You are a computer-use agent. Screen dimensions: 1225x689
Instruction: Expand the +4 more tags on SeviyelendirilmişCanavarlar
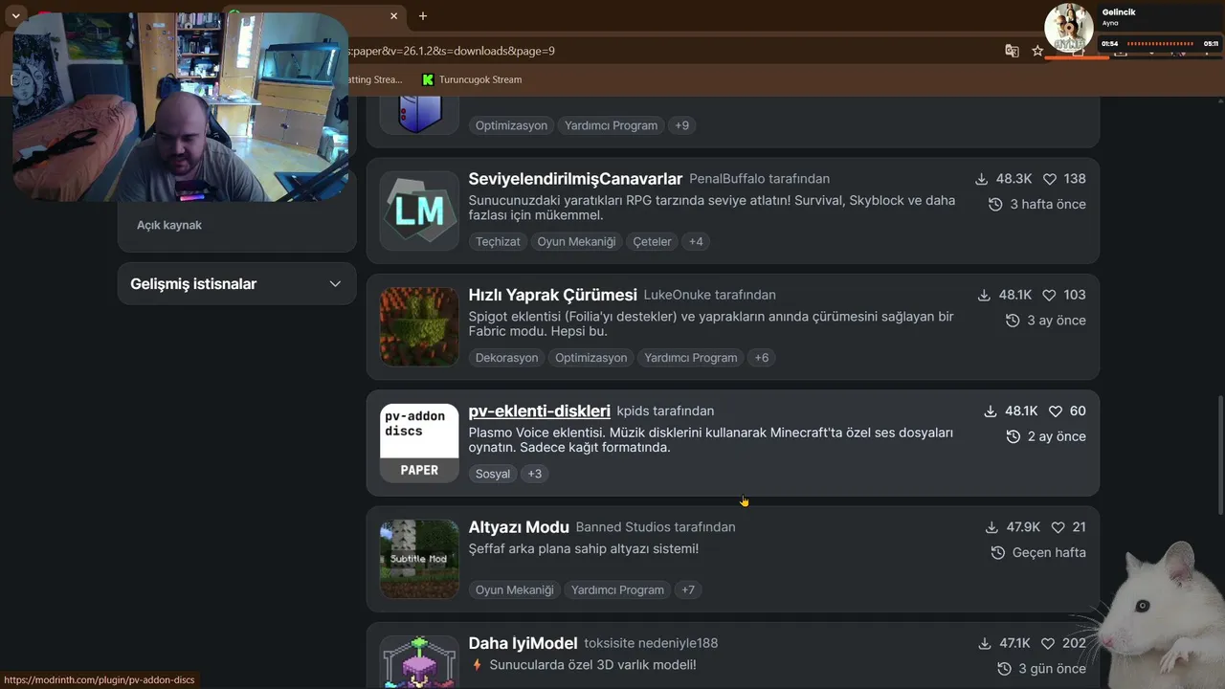tap(696, 241)
